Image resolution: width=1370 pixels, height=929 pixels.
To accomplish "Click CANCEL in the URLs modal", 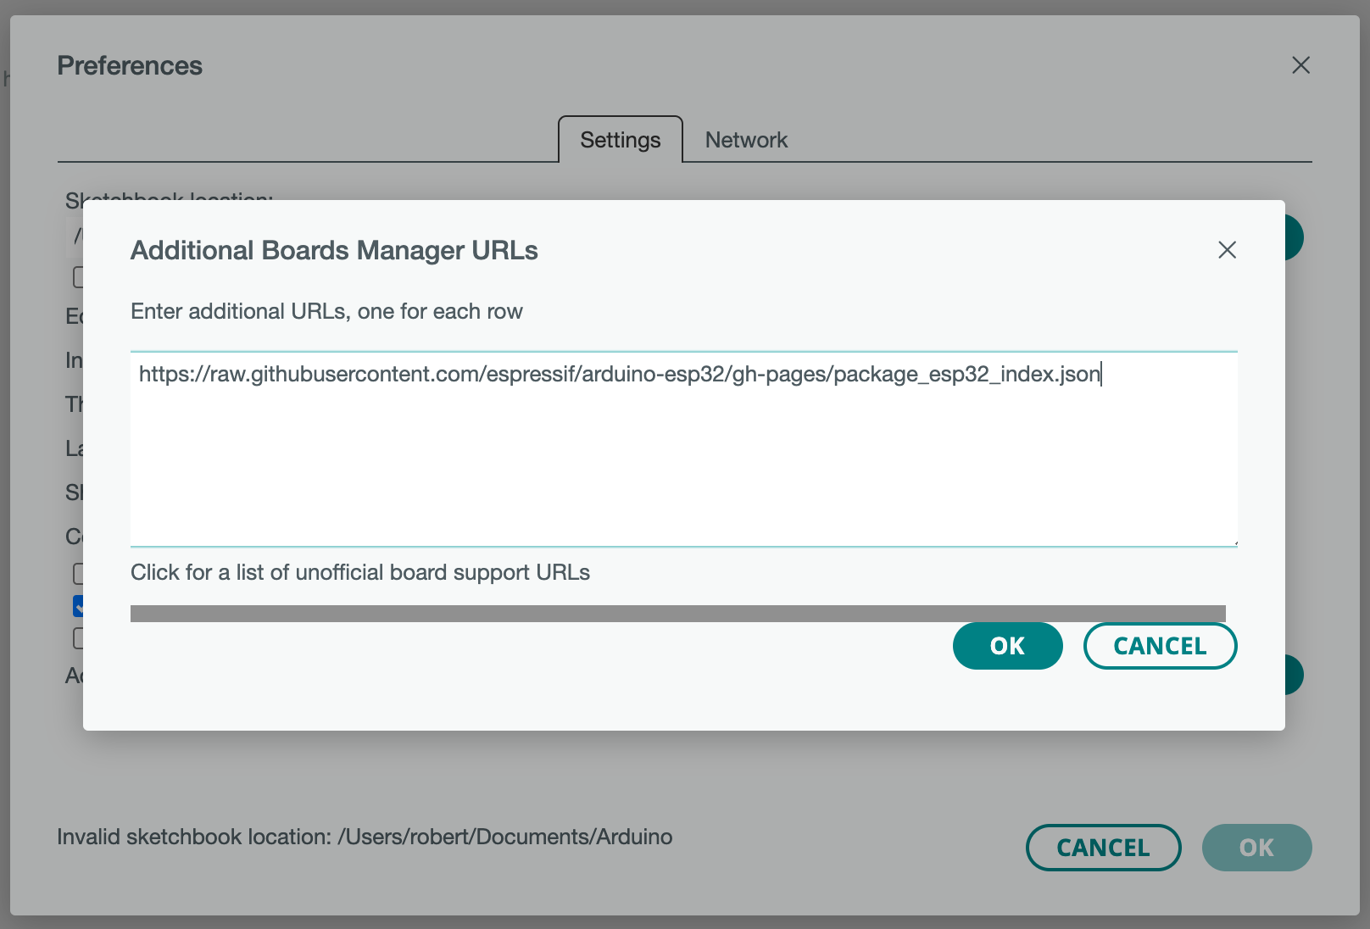I will [x=1160, y=645].
